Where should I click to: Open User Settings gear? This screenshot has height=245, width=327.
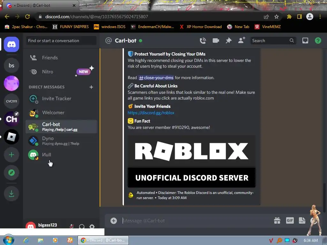(92, 226)
